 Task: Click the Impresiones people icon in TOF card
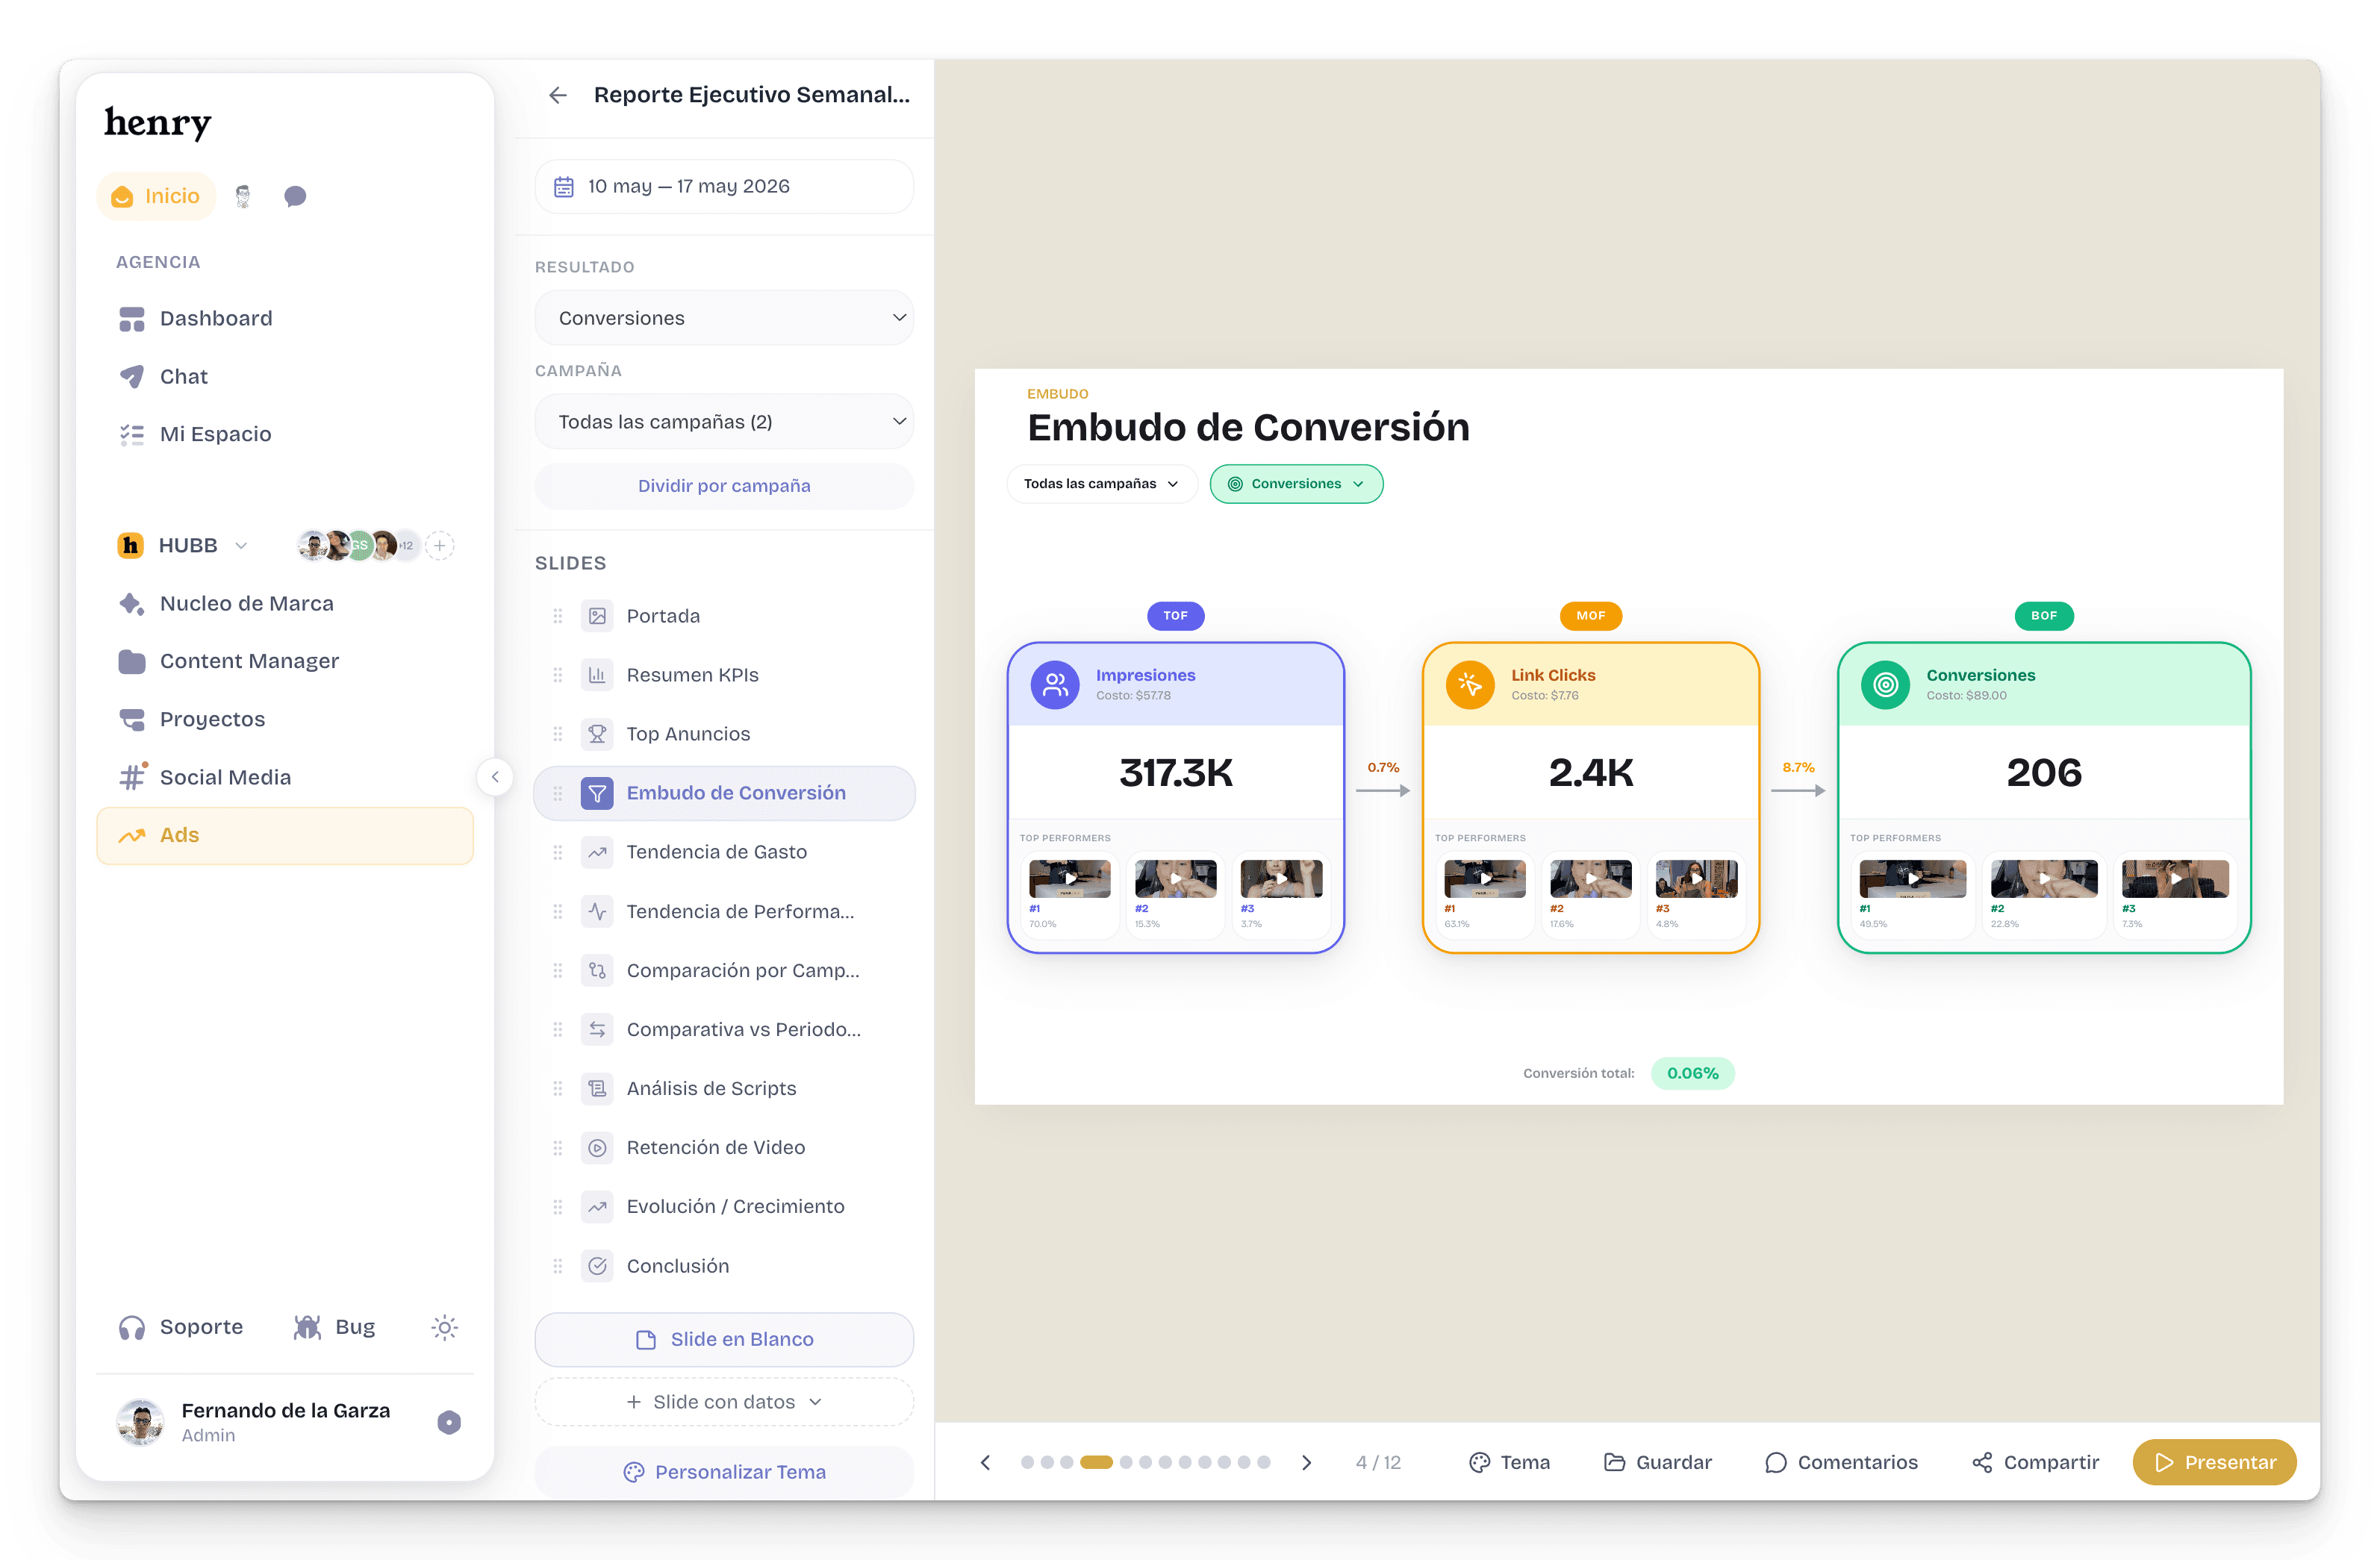1055,685
